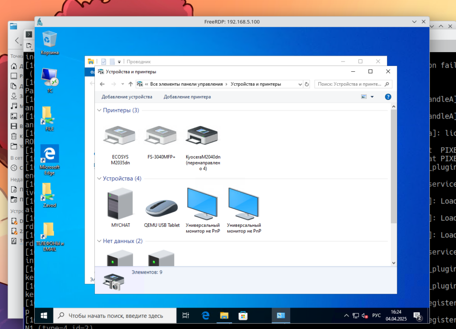Open the Zavod folder shortcut
The height and width of the screenshot is (329, 456).
(x=49, y=192)
